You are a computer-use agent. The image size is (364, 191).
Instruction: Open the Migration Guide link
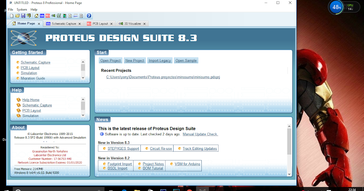point(33,78)
